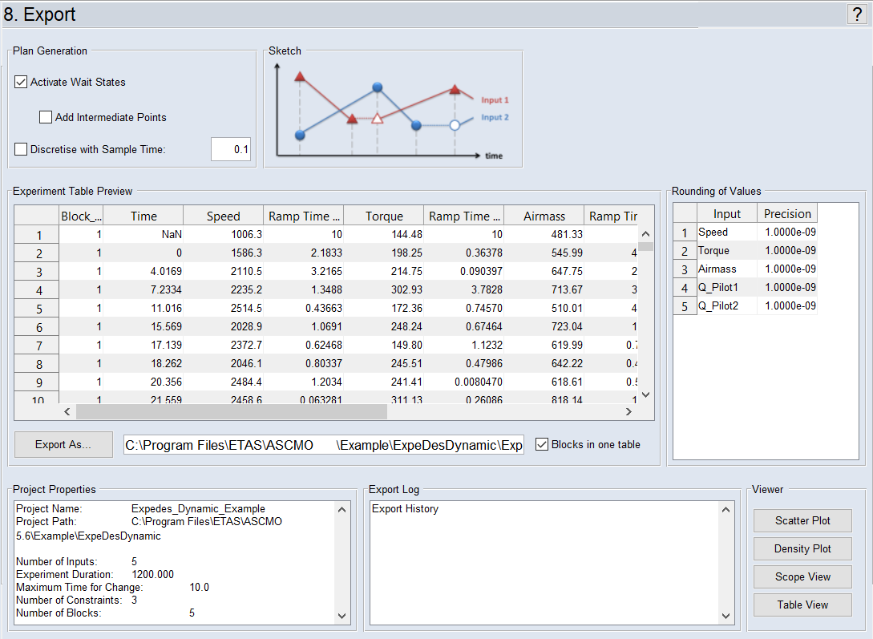Open the Scatter Plot viewer

tap(802, 520)
